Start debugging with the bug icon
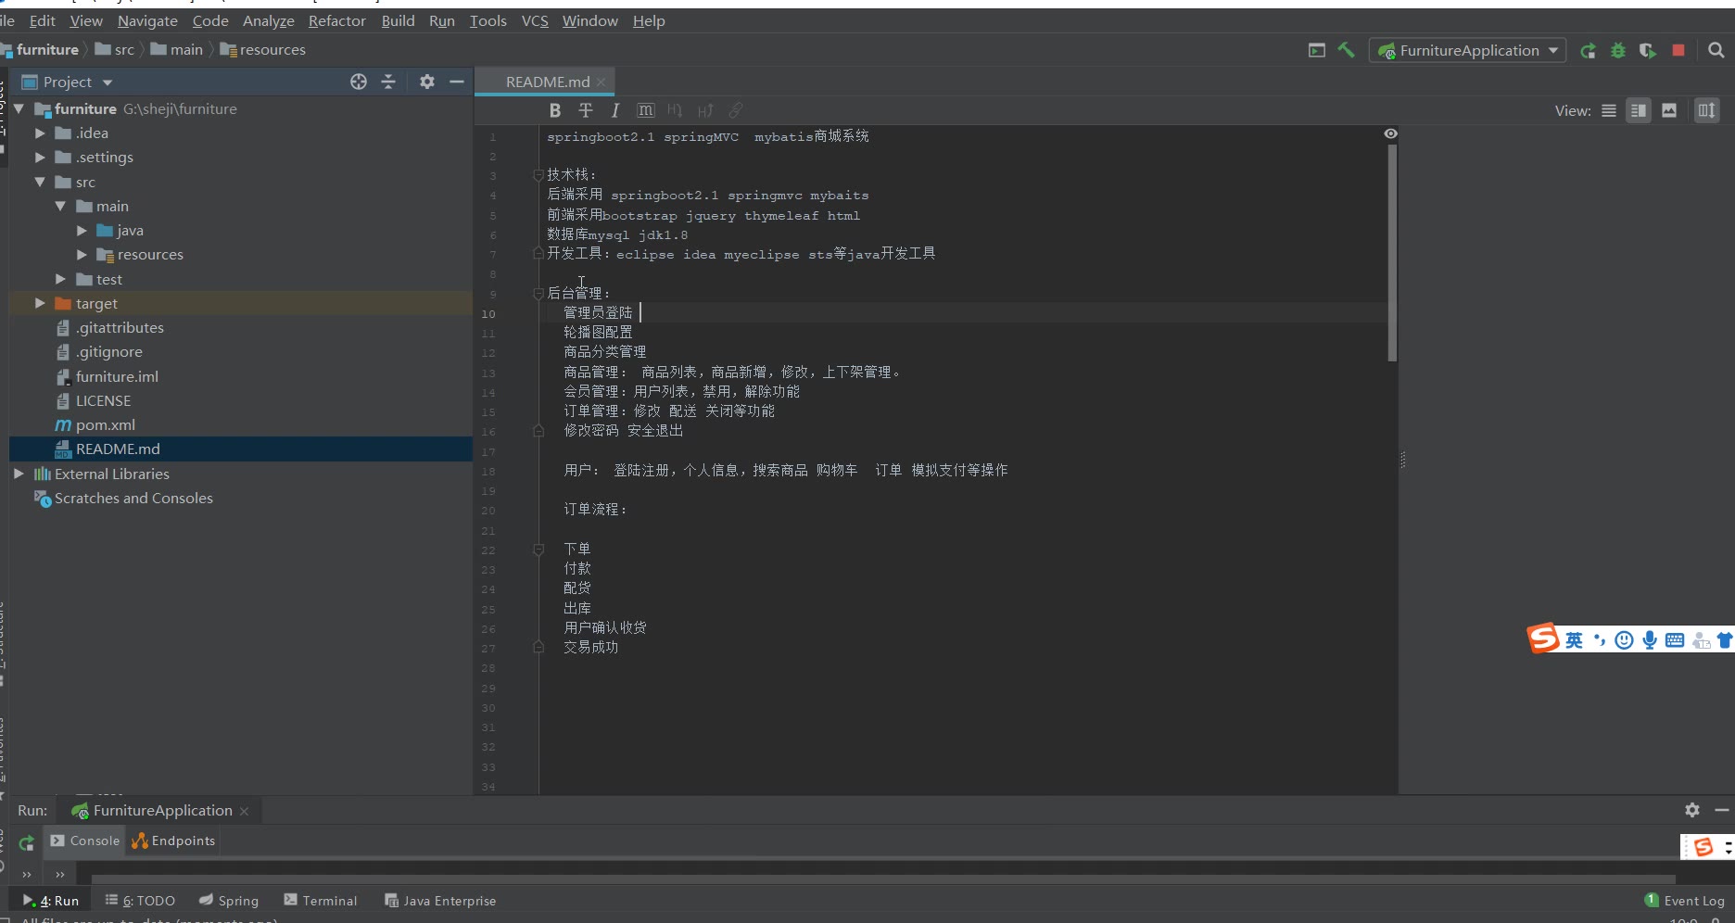1735x923 pixels. click(x=1618, y=50)
